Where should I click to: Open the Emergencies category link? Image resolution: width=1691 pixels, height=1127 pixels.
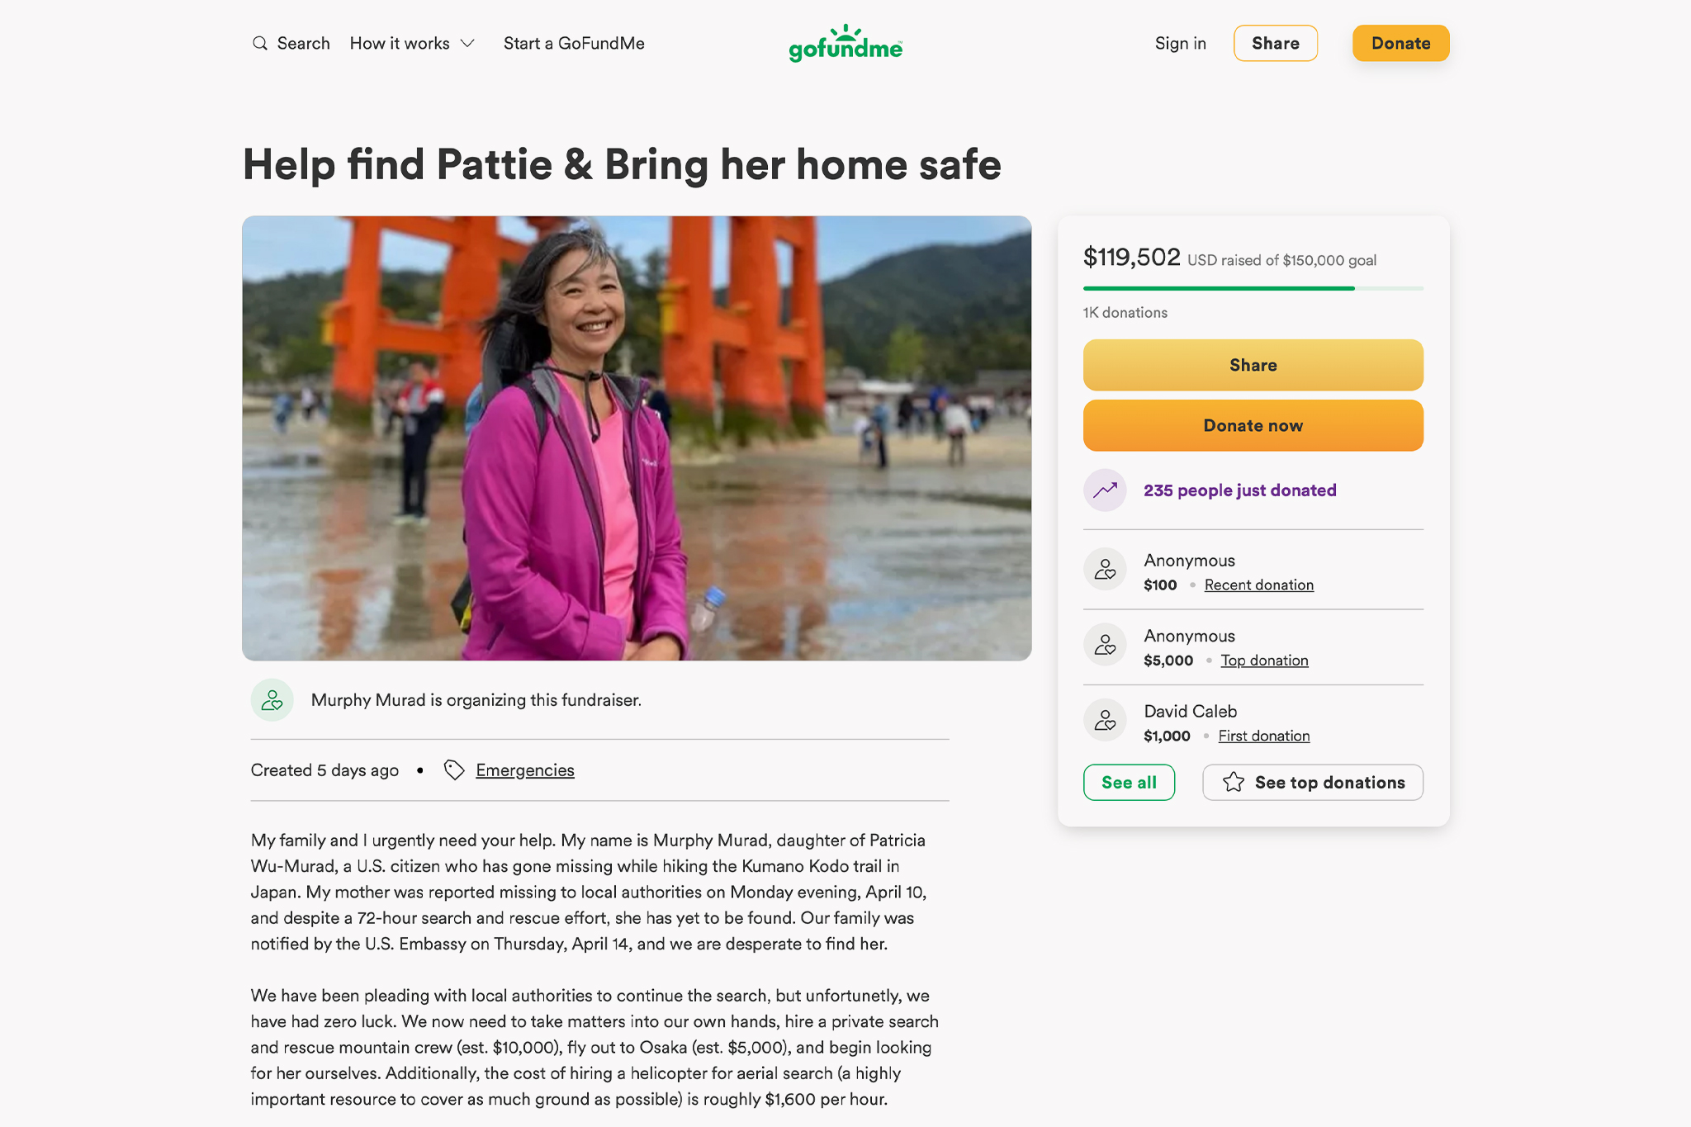[525, 770]
